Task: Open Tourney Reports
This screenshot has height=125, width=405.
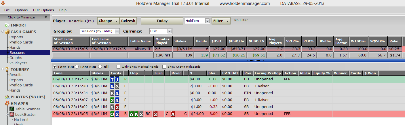Action: pos(16,80)
